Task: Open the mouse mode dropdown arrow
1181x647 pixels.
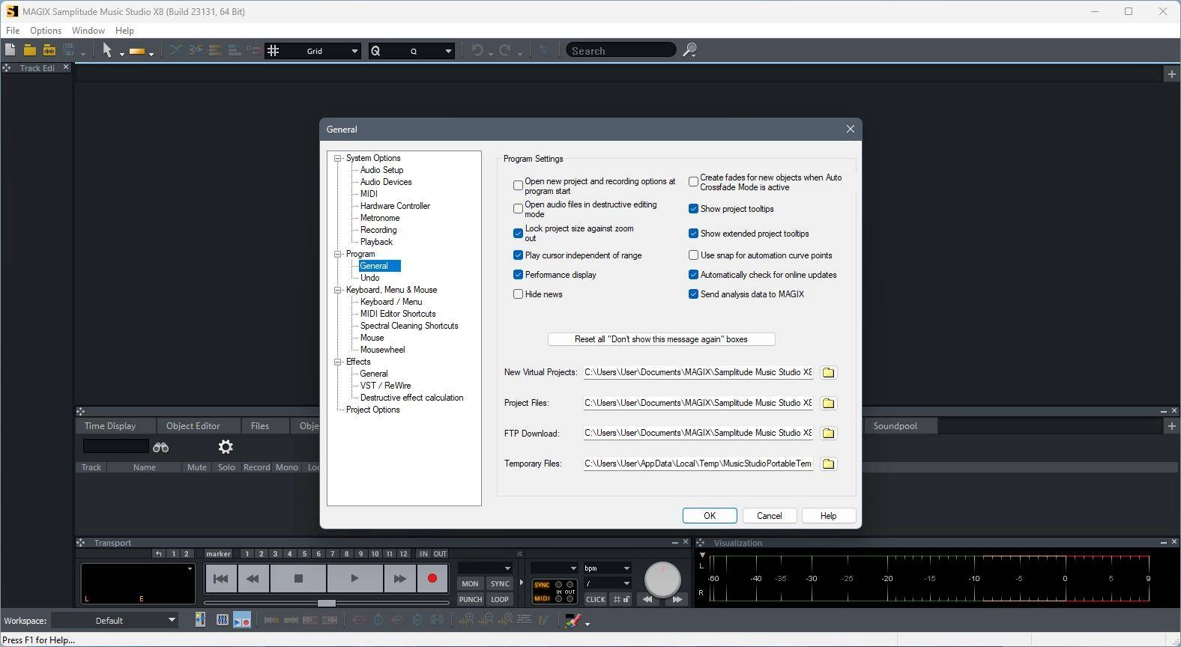Action: point(122,53)
